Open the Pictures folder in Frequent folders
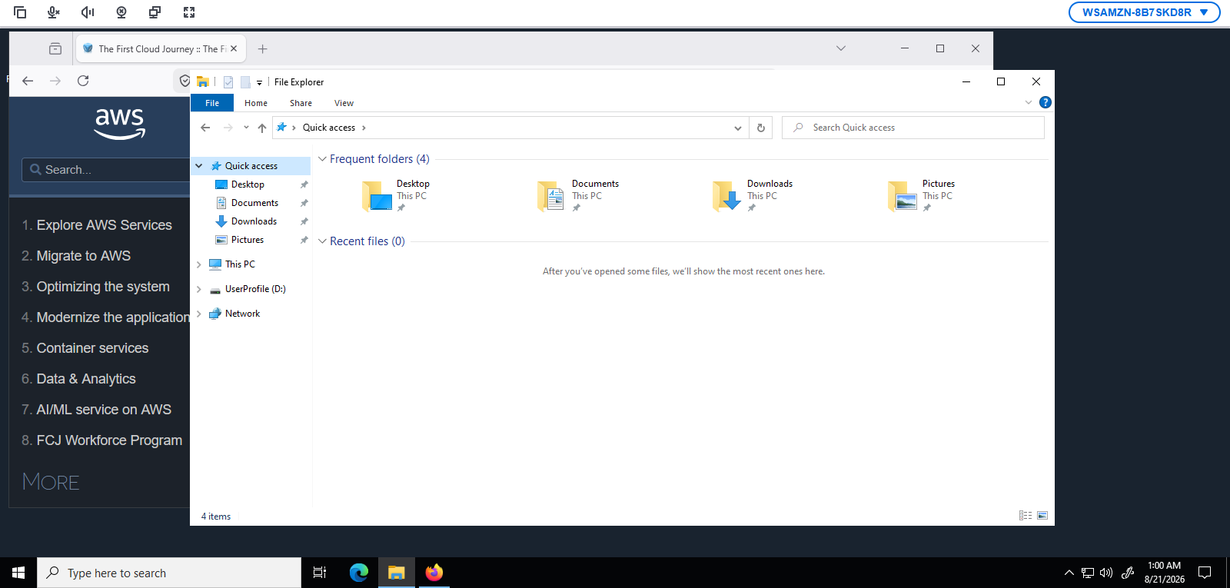This screenshot has width=1230, height=588. click(x=922, y=195)
